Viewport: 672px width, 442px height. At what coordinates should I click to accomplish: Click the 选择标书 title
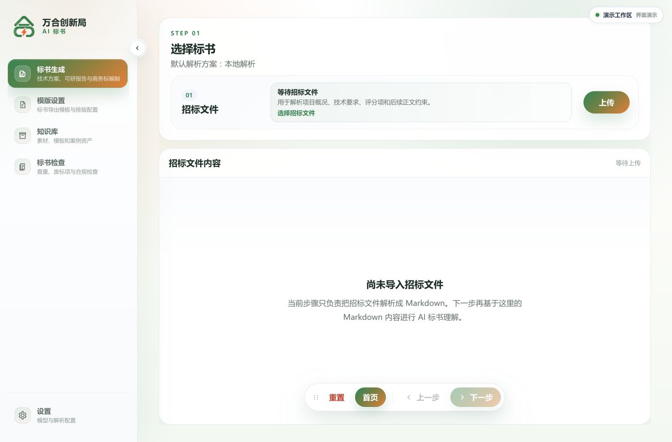pos(193,49)
